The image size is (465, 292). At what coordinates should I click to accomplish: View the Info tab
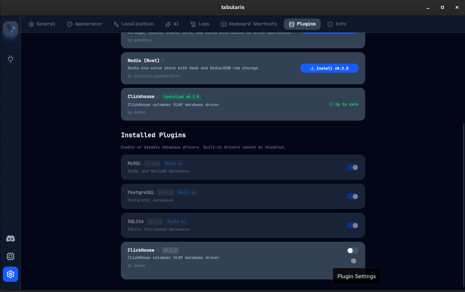[x=337, y=24]
